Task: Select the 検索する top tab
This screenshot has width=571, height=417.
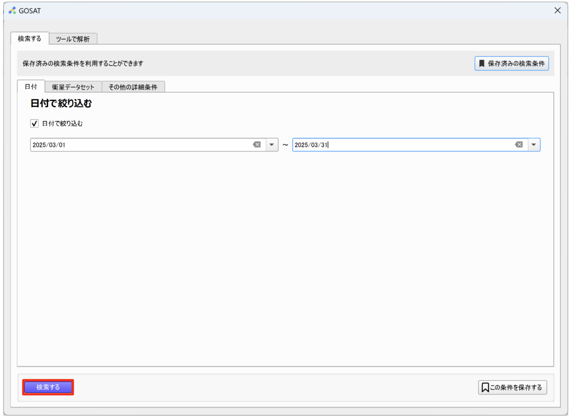Action: click(29, 39)
